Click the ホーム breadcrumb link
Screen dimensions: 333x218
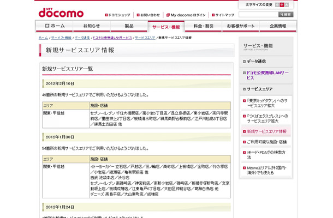click(x=43, y=38)
